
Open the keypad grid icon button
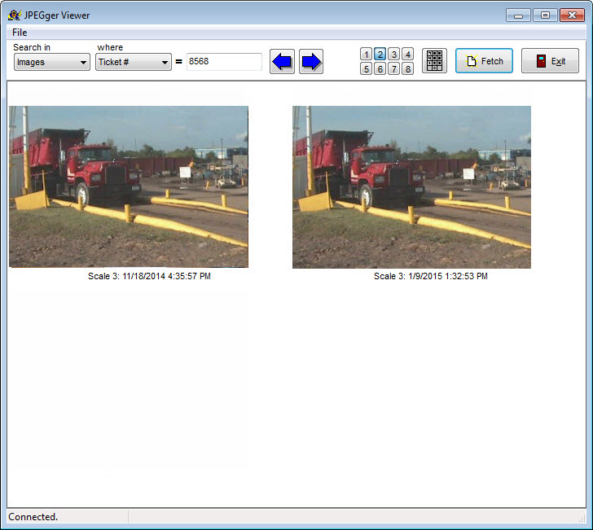click(x=434, y=60)
